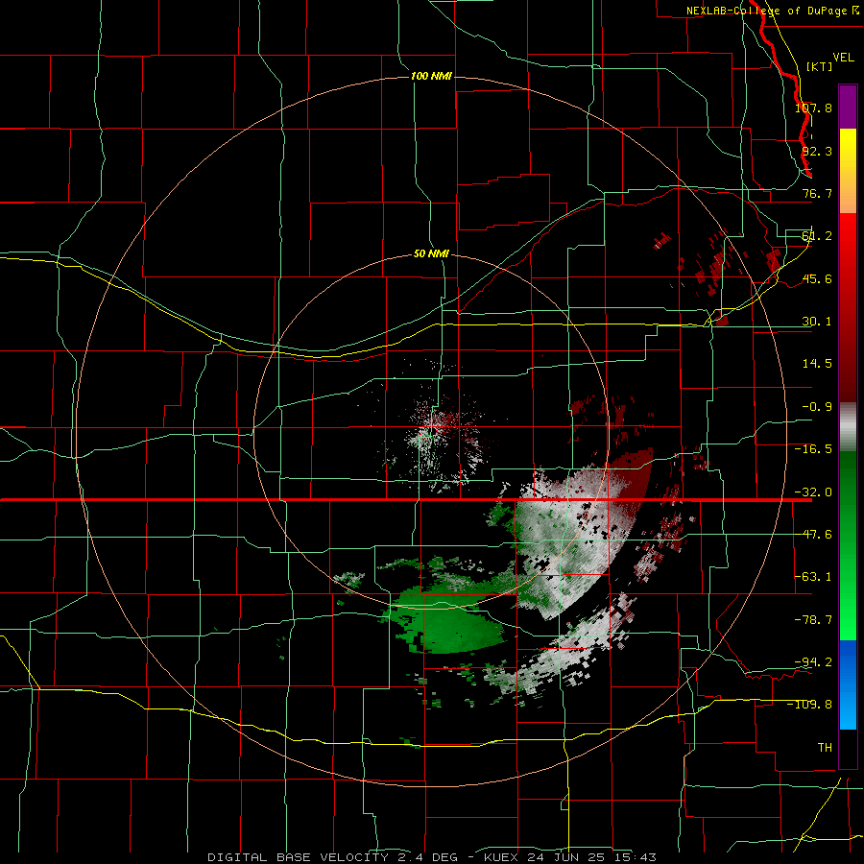The height and width of the screenshot is (864, 864).
Task: Click the Digital Base Velocity caption text
Action: click(431, 857)
